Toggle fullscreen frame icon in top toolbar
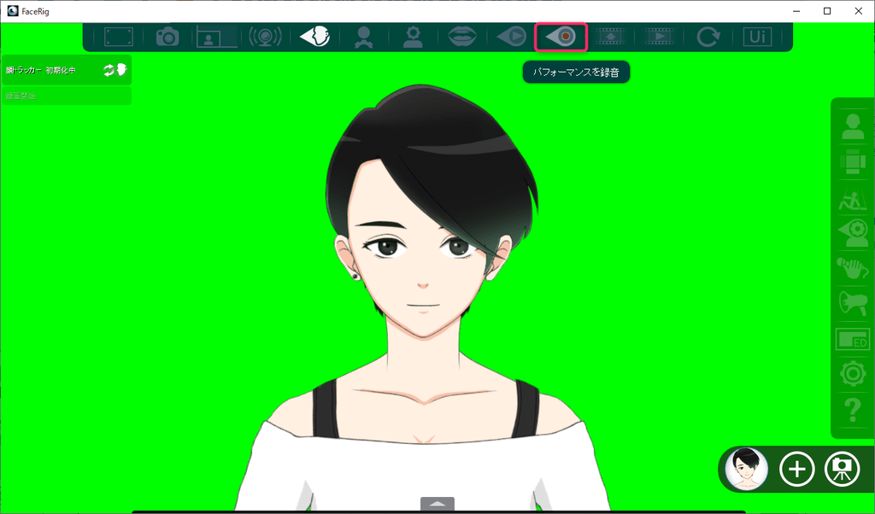Viewport: 875px width, 514px height. click(119, 37)
